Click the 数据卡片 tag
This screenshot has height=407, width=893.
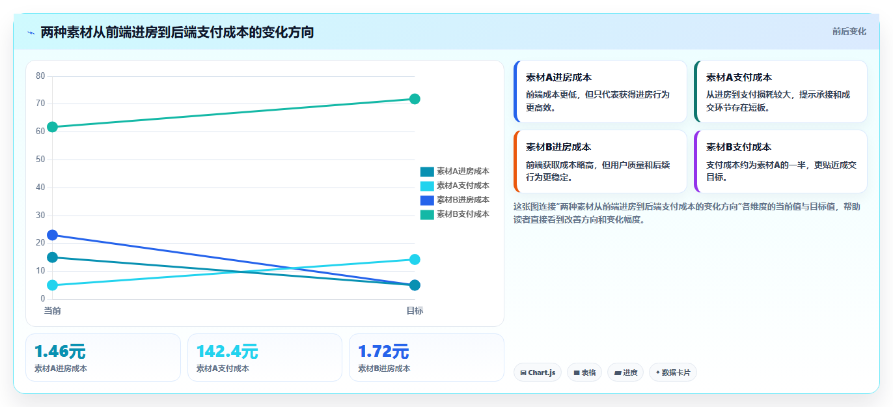point(673,372)
